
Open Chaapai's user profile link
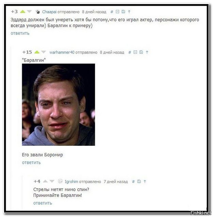(49, 12)
